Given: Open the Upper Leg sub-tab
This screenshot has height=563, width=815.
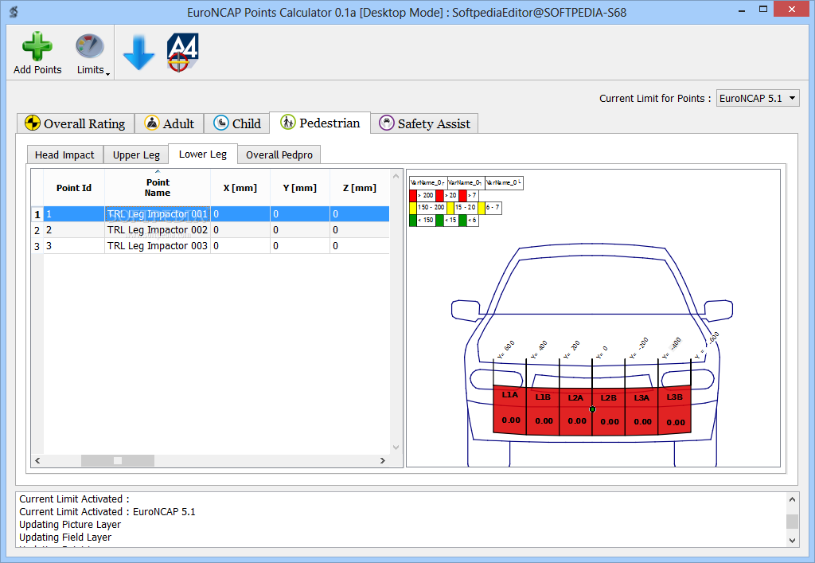Looking at the screenshot, I should point(136,155).
